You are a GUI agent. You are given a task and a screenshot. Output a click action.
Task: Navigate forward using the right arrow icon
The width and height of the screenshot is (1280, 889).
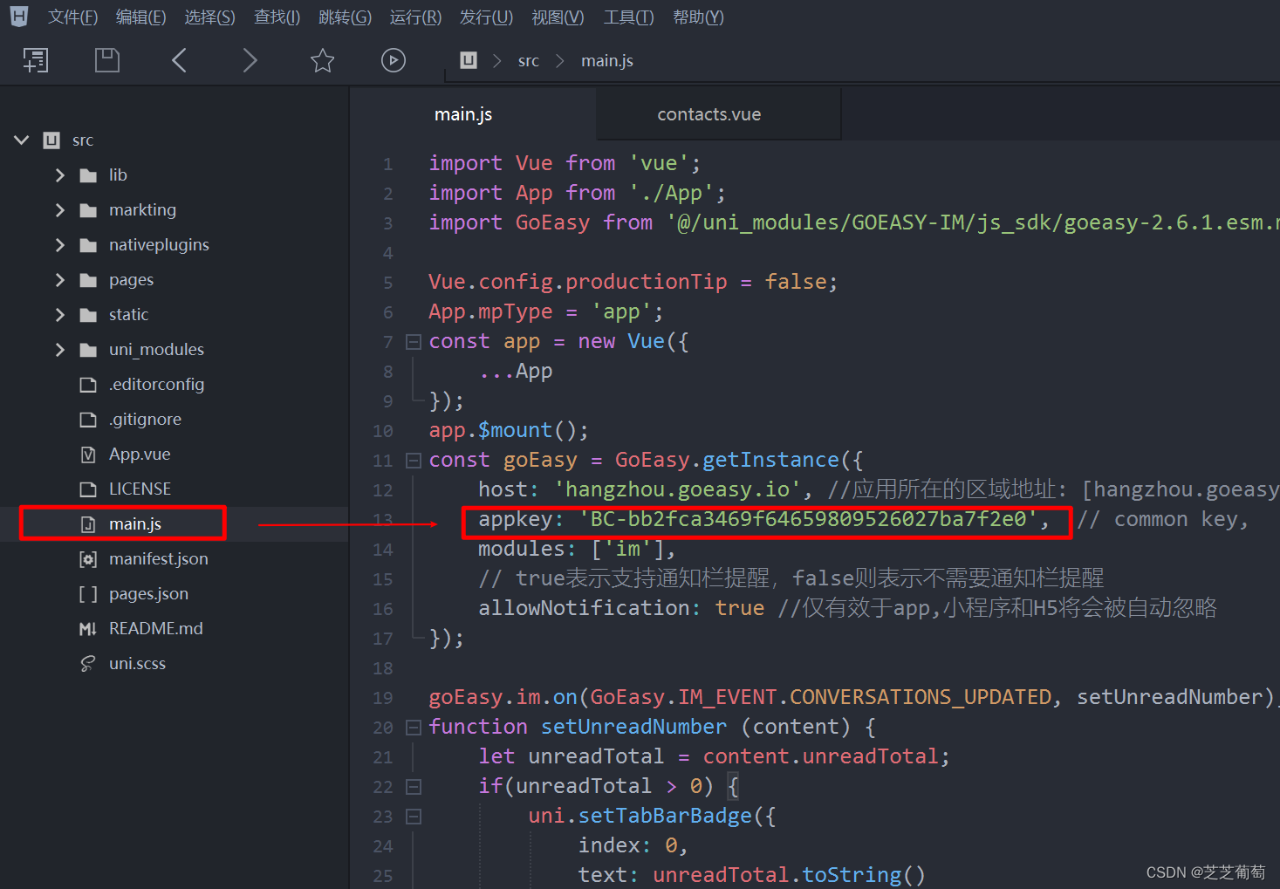pyautogui.click(x=250, y=60)
